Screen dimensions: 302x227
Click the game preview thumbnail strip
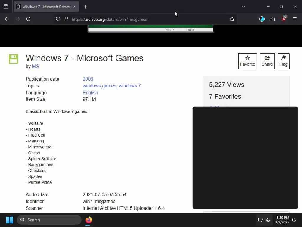(151, 29)
